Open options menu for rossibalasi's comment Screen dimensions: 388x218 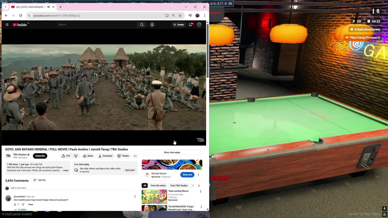[x=135, y=197]
